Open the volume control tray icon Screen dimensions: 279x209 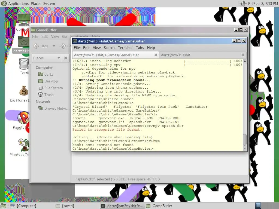pos(243,4)
